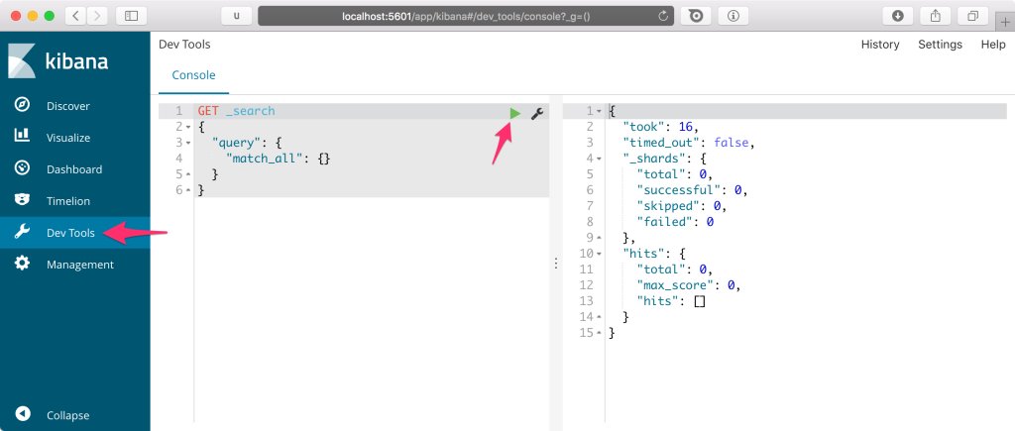
Task: Click Collapse label in sidebar
Action: 68,415
